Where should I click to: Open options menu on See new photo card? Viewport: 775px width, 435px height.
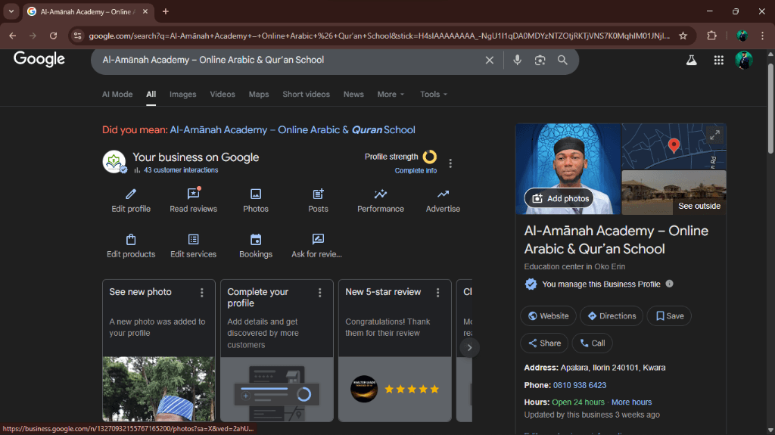tap(201, 293)
